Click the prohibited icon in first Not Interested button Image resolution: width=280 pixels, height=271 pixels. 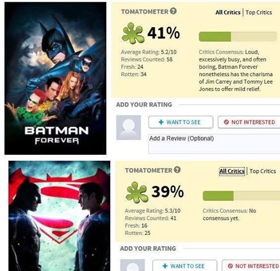coord(226,122)
